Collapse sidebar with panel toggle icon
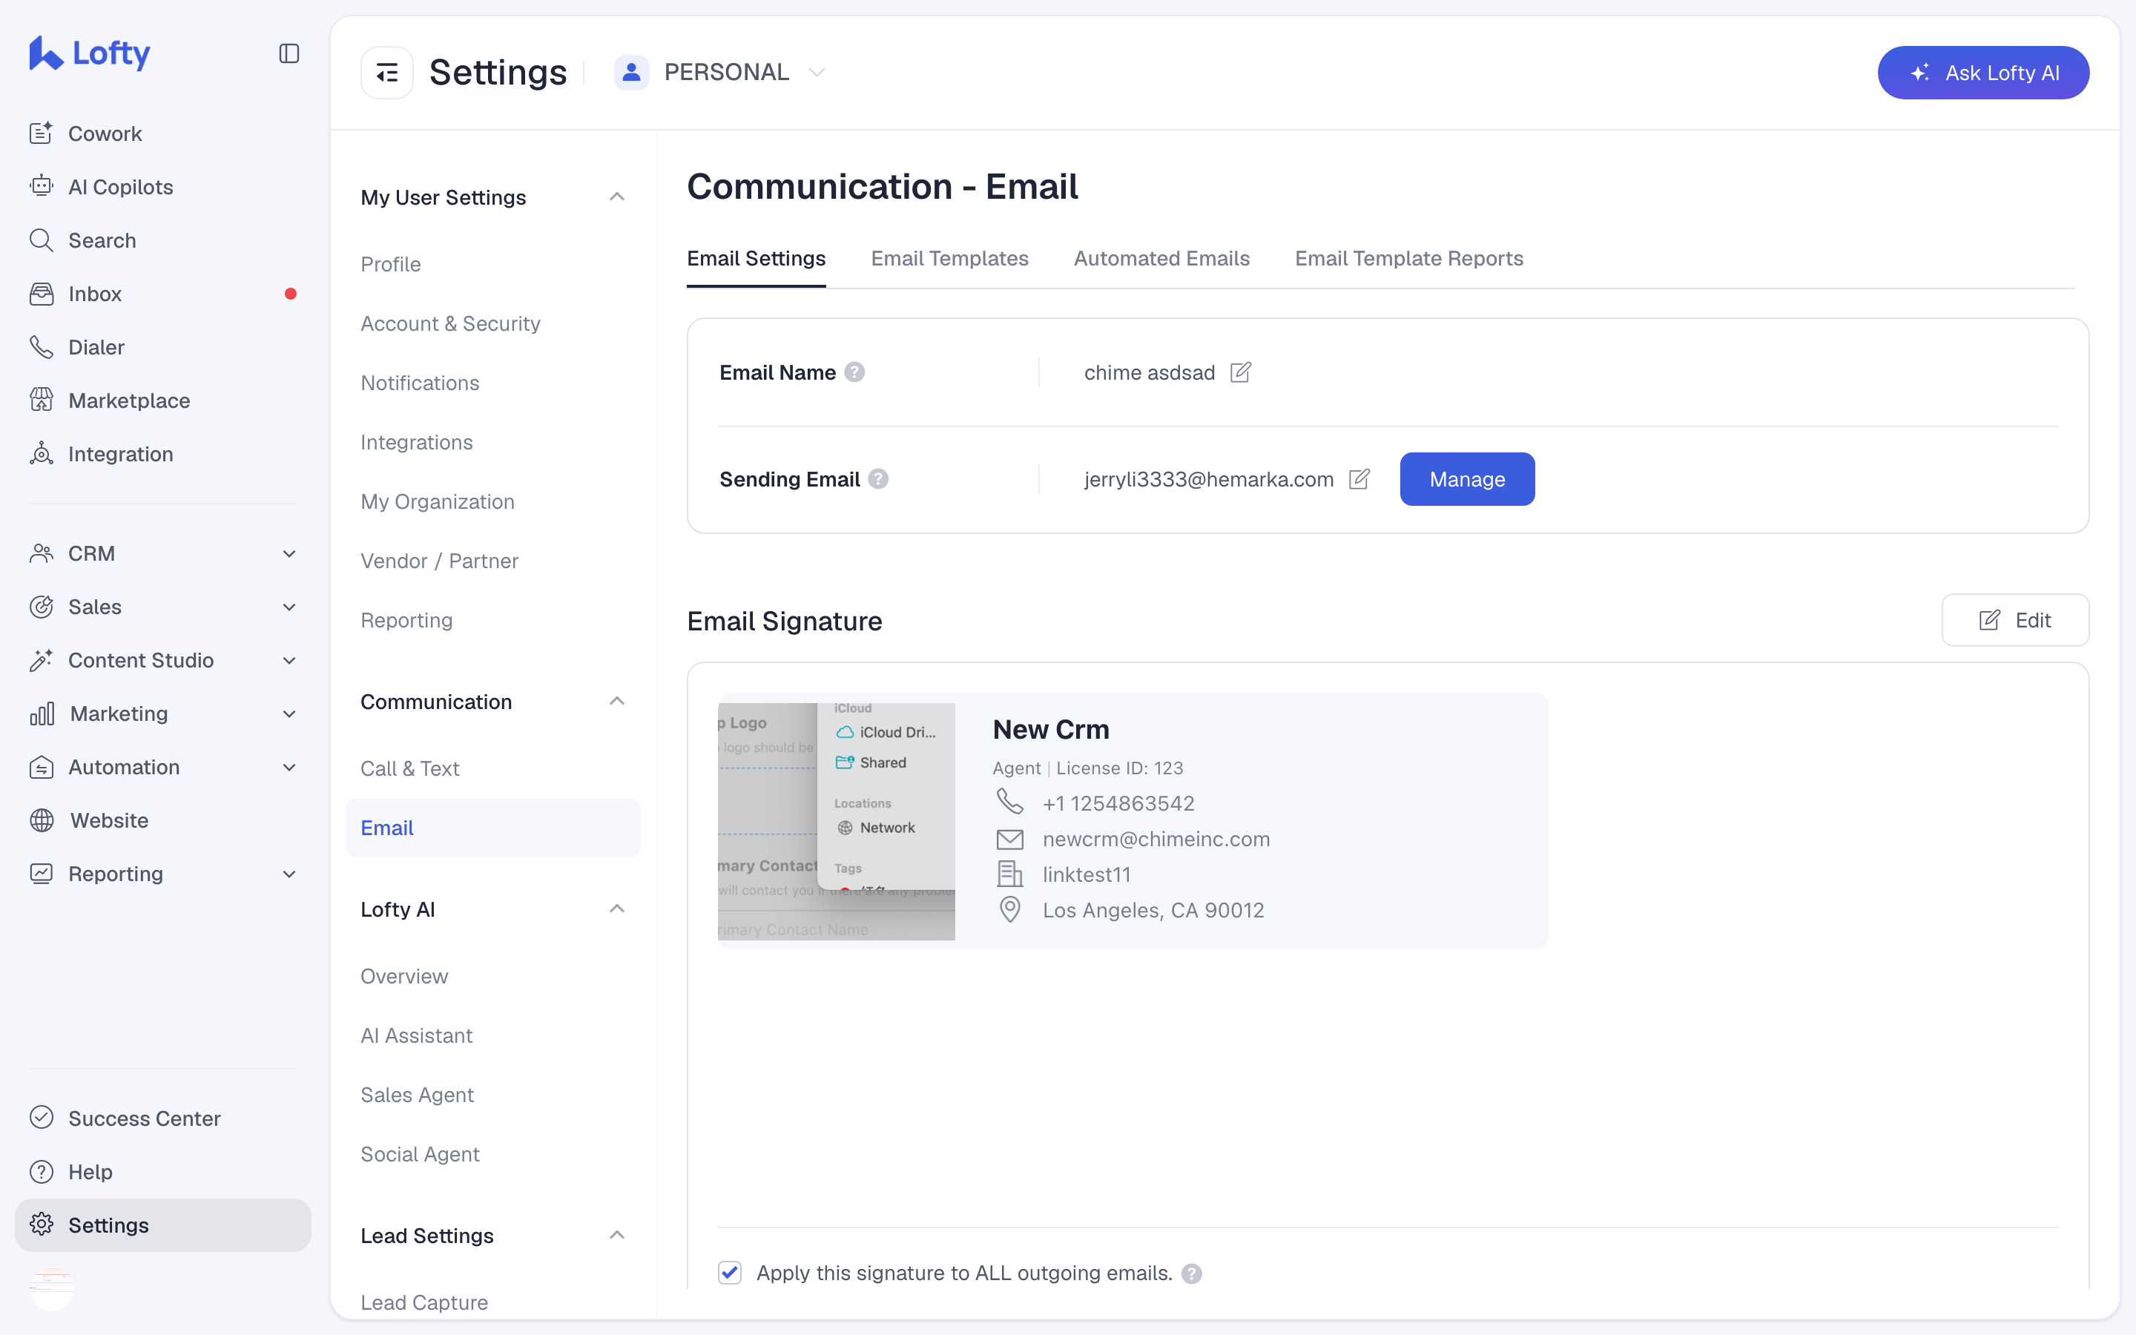Image resolution: width=2136 pixels, height=1335 pixels. click(x=289, y=54)
